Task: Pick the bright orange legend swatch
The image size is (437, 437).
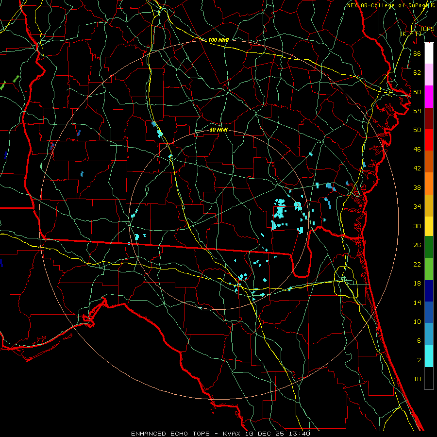Action: tap(429, 184)
